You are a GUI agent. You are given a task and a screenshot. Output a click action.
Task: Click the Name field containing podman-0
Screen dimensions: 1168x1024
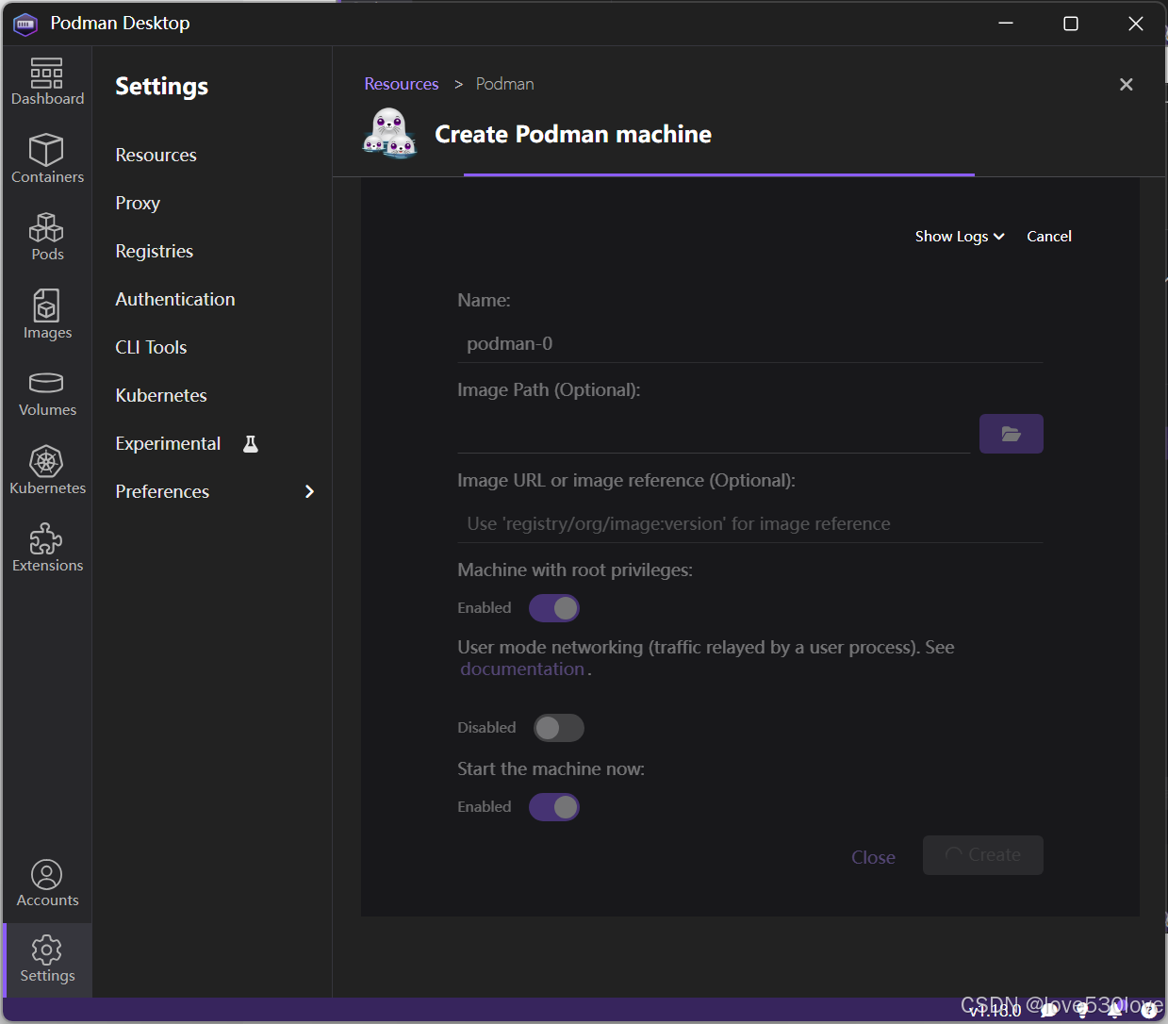click(x=750, y=344)
